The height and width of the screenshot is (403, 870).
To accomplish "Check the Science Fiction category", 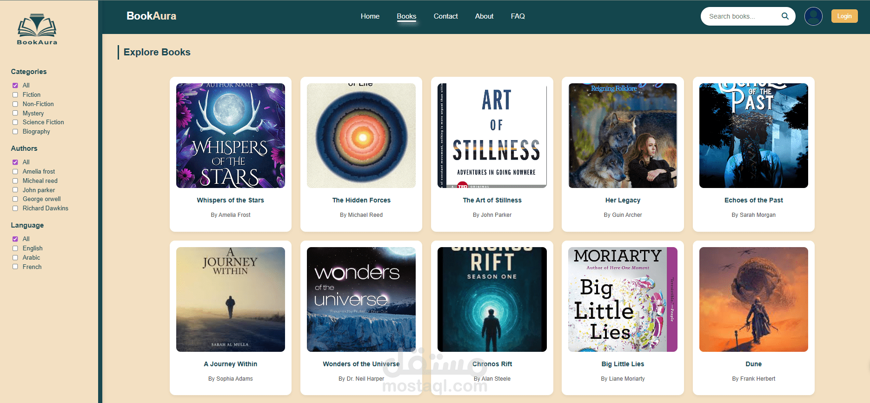I will coord(15,122).
